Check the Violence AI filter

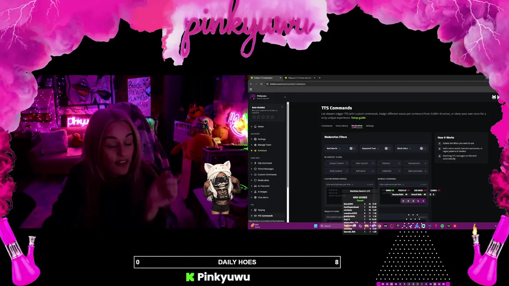tap(379, 163)
